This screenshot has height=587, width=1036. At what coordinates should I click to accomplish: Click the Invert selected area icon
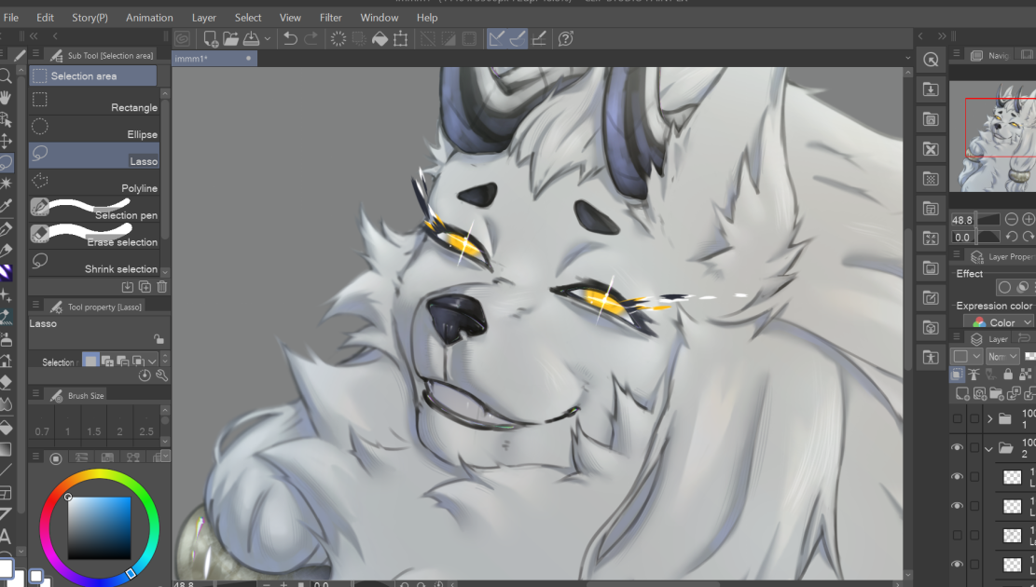point(449,39)
